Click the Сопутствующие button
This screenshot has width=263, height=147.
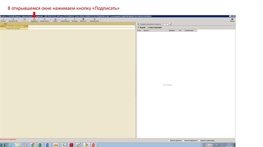pos(154,27)
